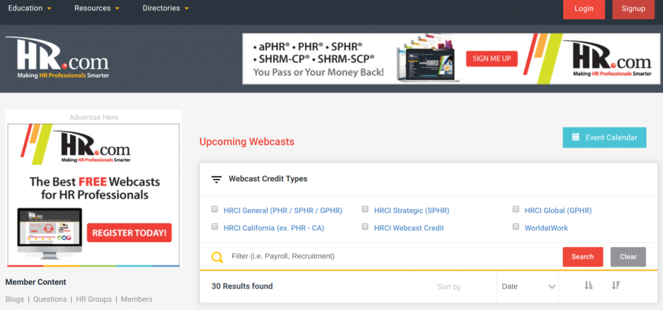Open the HR Groups link

[94, 299]
